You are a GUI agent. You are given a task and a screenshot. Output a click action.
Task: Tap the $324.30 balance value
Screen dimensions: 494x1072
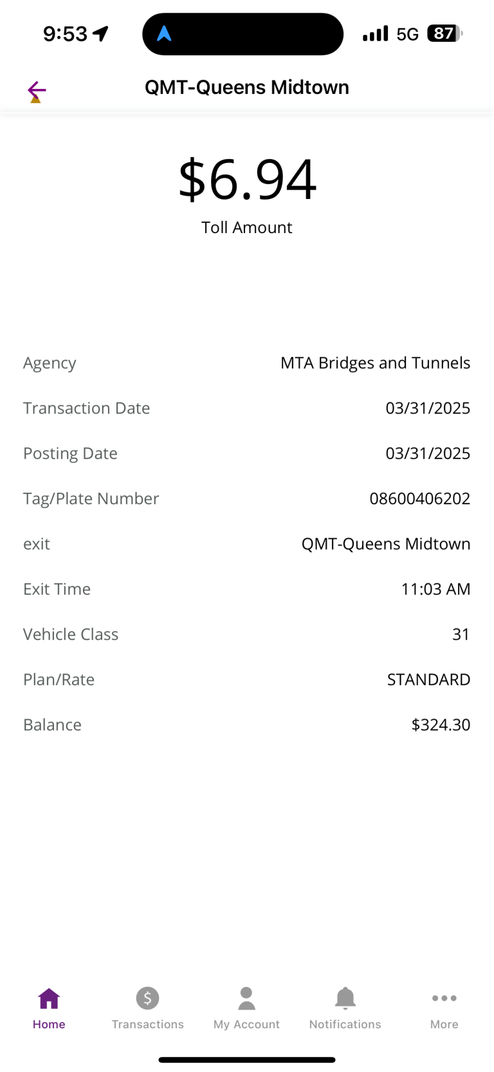[x=441, y=724]
